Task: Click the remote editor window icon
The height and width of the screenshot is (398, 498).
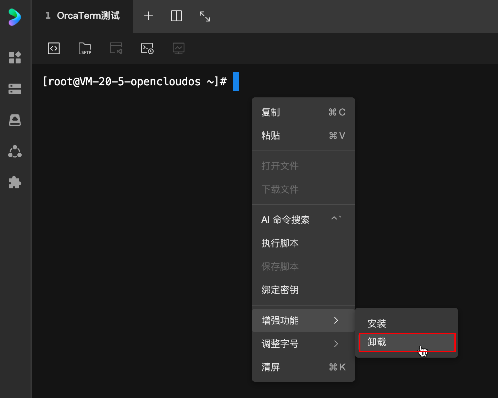Action: pyautogui.click(x=116, y=48)
